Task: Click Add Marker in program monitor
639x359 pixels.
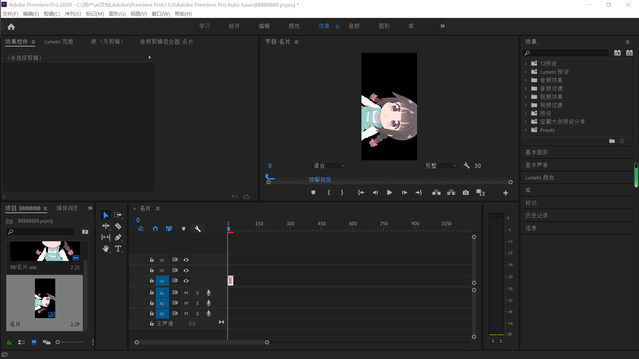Action: click(313, 193)
